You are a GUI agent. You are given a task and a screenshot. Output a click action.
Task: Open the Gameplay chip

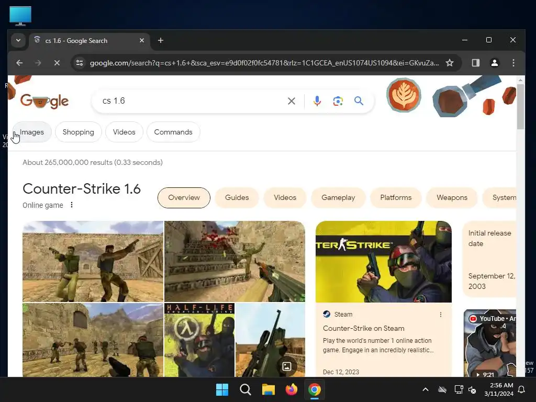(338, 197)
